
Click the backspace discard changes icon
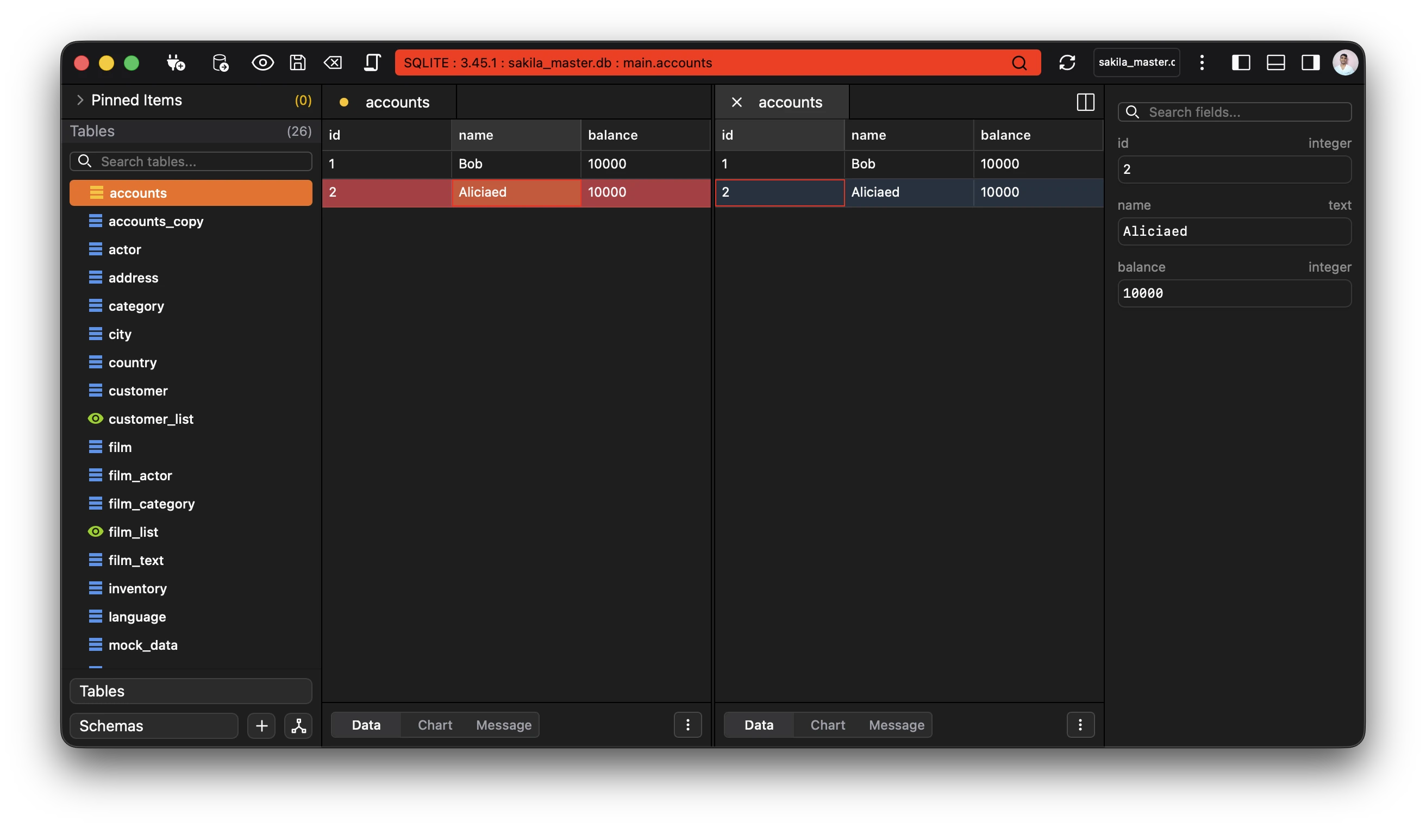pos(333,63)
